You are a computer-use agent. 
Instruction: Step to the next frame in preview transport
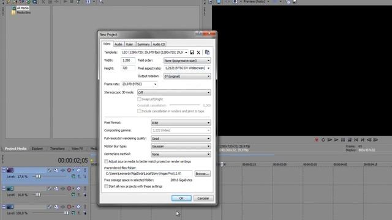click(x=375, y=140)
